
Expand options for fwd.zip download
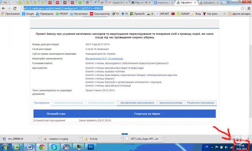click(x=122, y=138)
